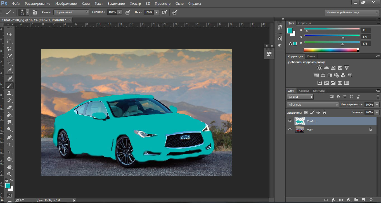Viewport: 381px width, 203px height.
Task: Select the Healing Brush tool
Action: click(9, 78)
